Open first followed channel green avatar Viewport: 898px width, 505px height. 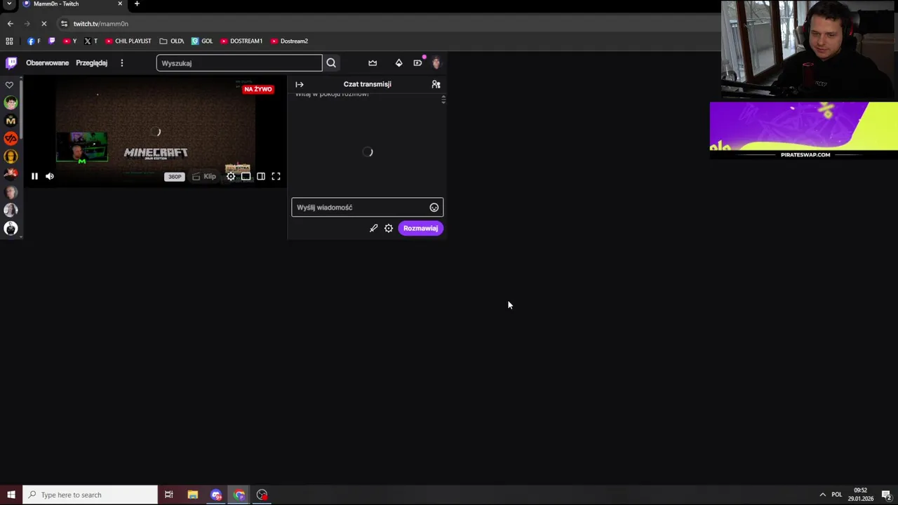coord(11,103)
